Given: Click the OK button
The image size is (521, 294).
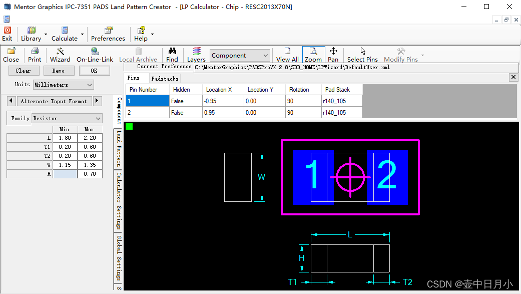Looking at the screenshot, I should click(95, 71).
